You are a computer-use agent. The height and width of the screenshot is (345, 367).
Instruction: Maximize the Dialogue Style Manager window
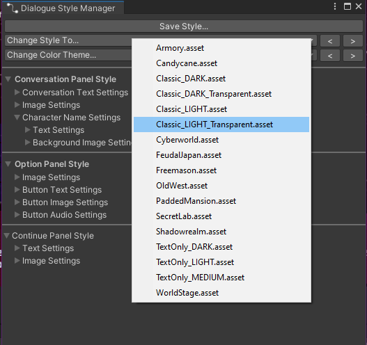tap(348, 6)
